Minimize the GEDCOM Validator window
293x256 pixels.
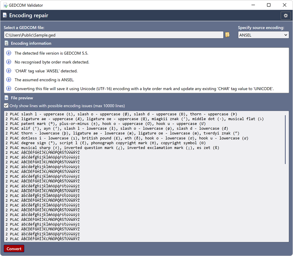[x=253, y=5]
